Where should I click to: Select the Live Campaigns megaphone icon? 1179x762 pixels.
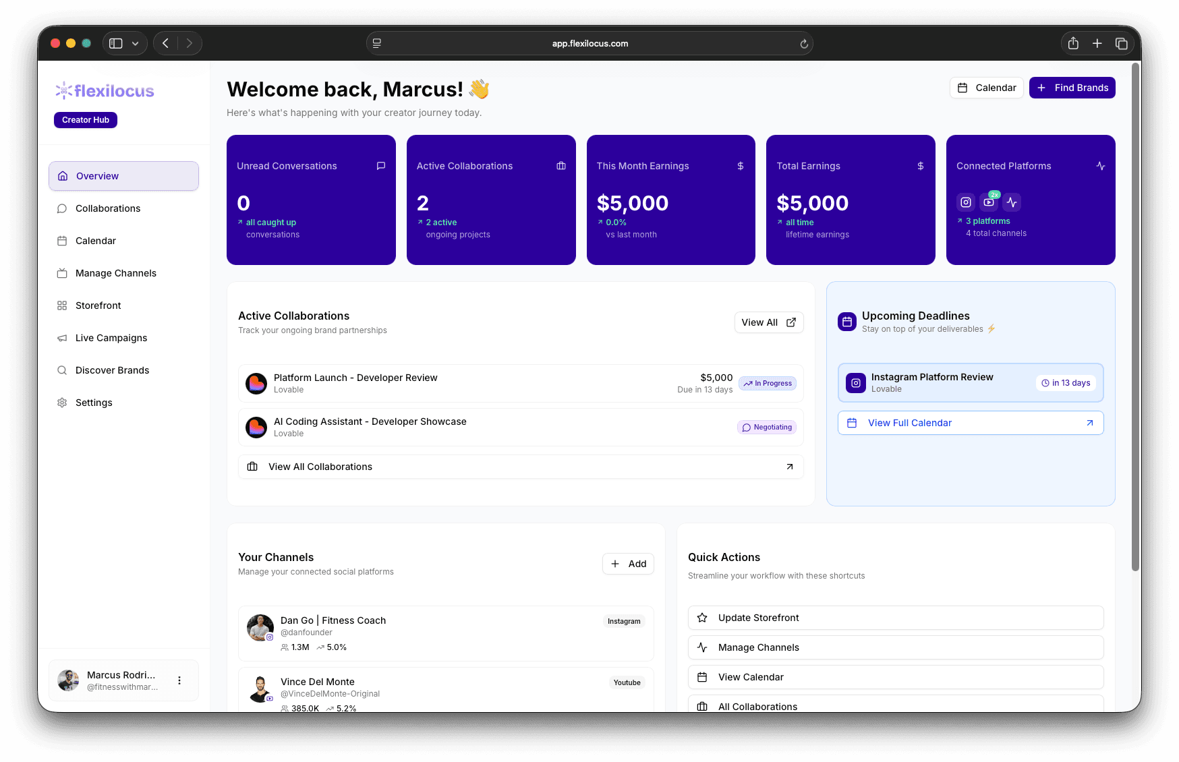(x=62, y=338)
